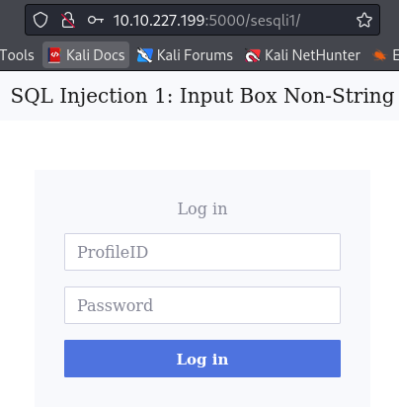Click the blank white area right of the login card
This screenshot has width=399, height=407.
(x=384, y=264)
